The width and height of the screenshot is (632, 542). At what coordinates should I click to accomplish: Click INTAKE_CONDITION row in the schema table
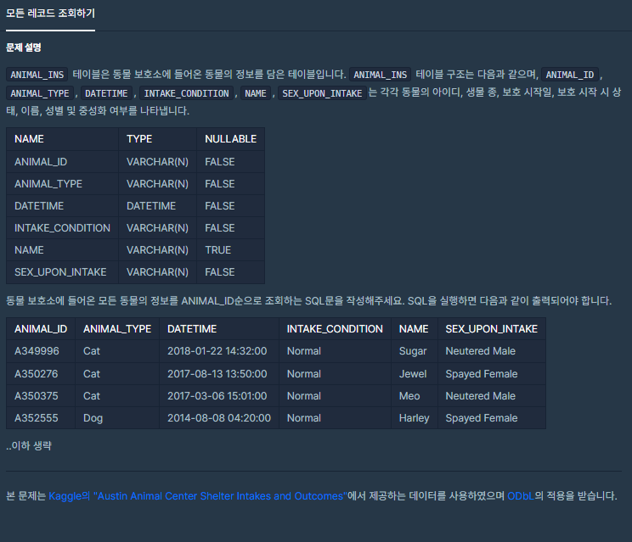click(135, 228)
